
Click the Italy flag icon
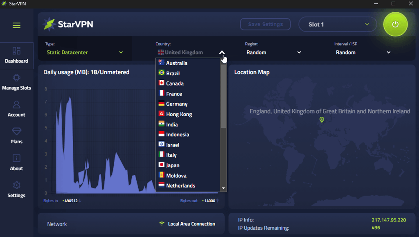[161, 154]
